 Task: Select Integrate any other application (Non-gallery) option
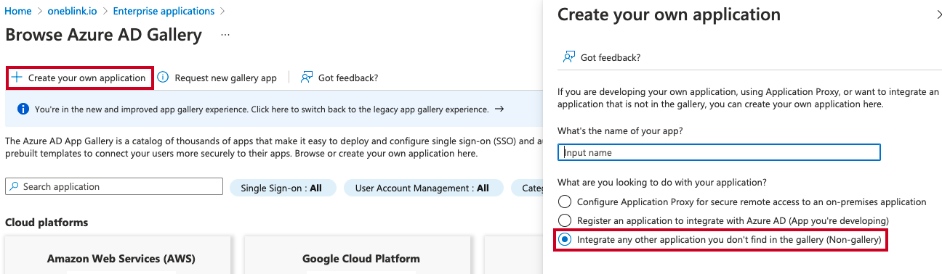[565, 238]
